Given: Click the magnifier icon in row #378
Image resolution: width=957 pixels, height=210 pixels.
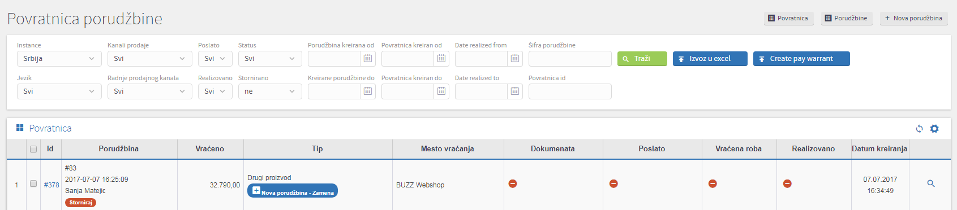Looking at the screenshot, I should point(931,183).
